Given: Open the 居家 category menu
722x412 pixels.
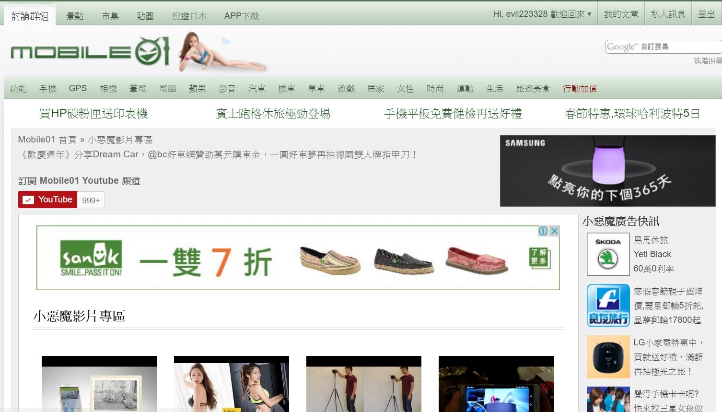Looking at the screenshot, I should pyautogui.click(x=376, y=89).
